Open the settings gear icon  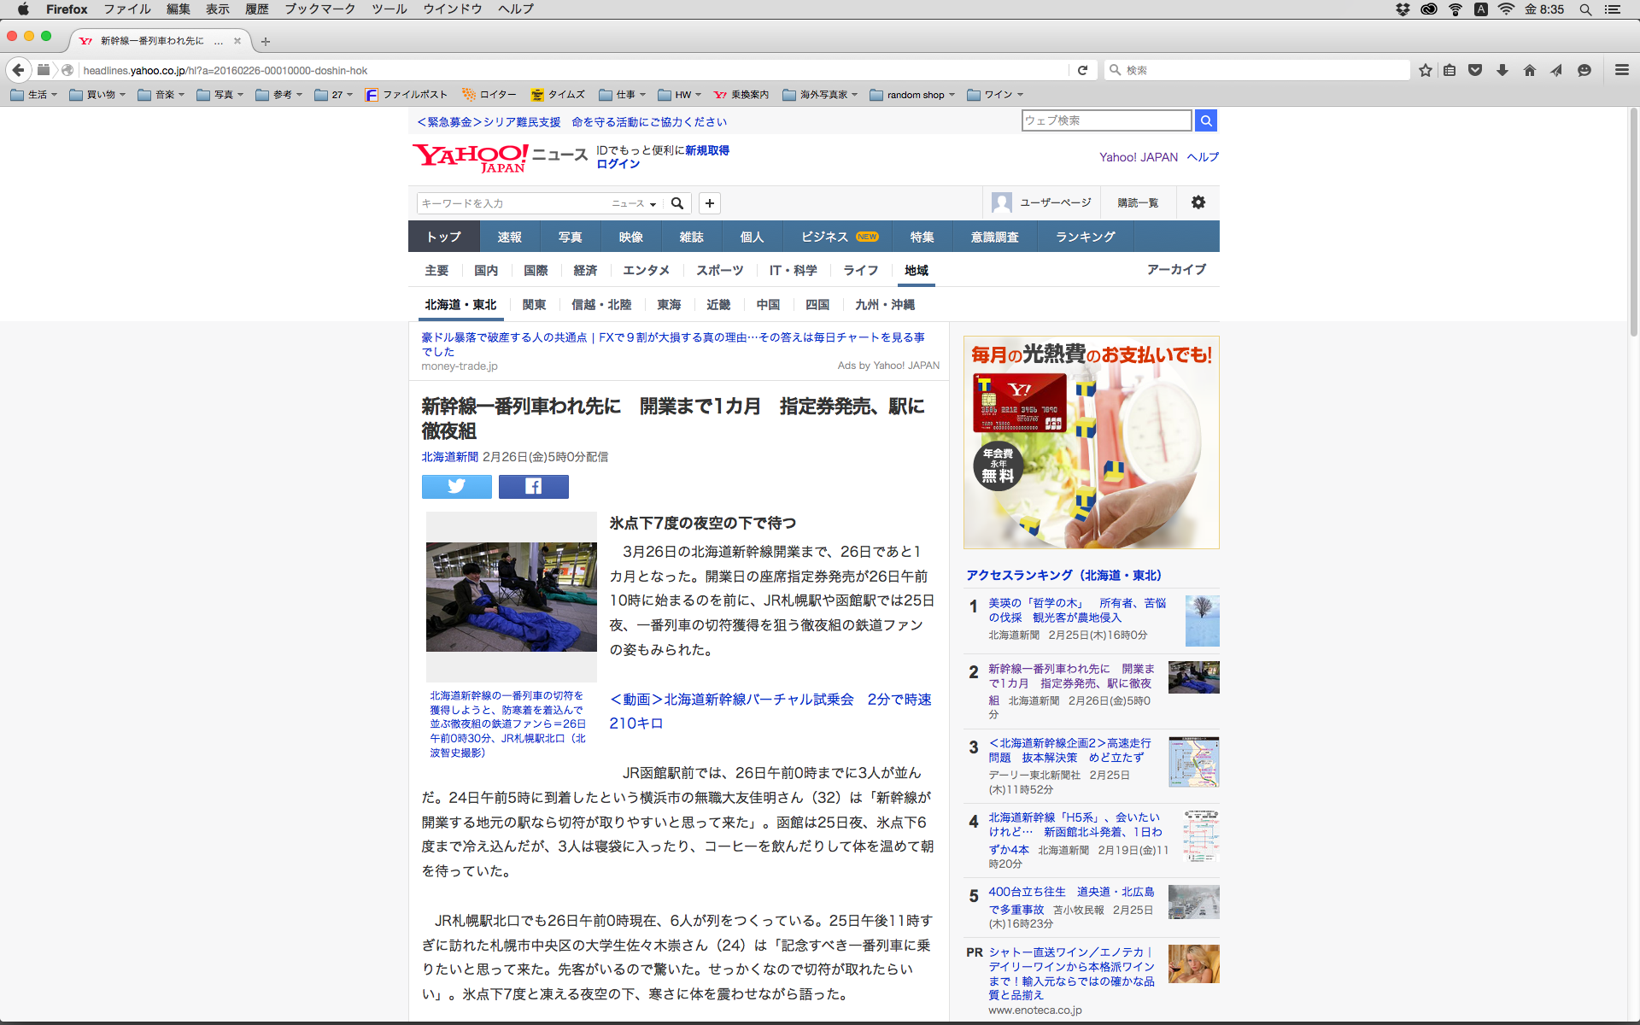1198,202
